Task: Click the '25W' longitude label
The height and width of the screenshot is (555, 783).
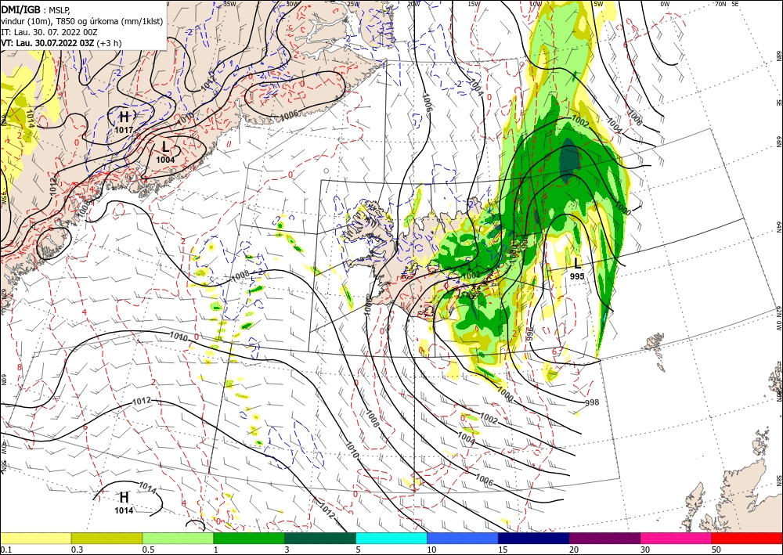Action: (353, 4)
